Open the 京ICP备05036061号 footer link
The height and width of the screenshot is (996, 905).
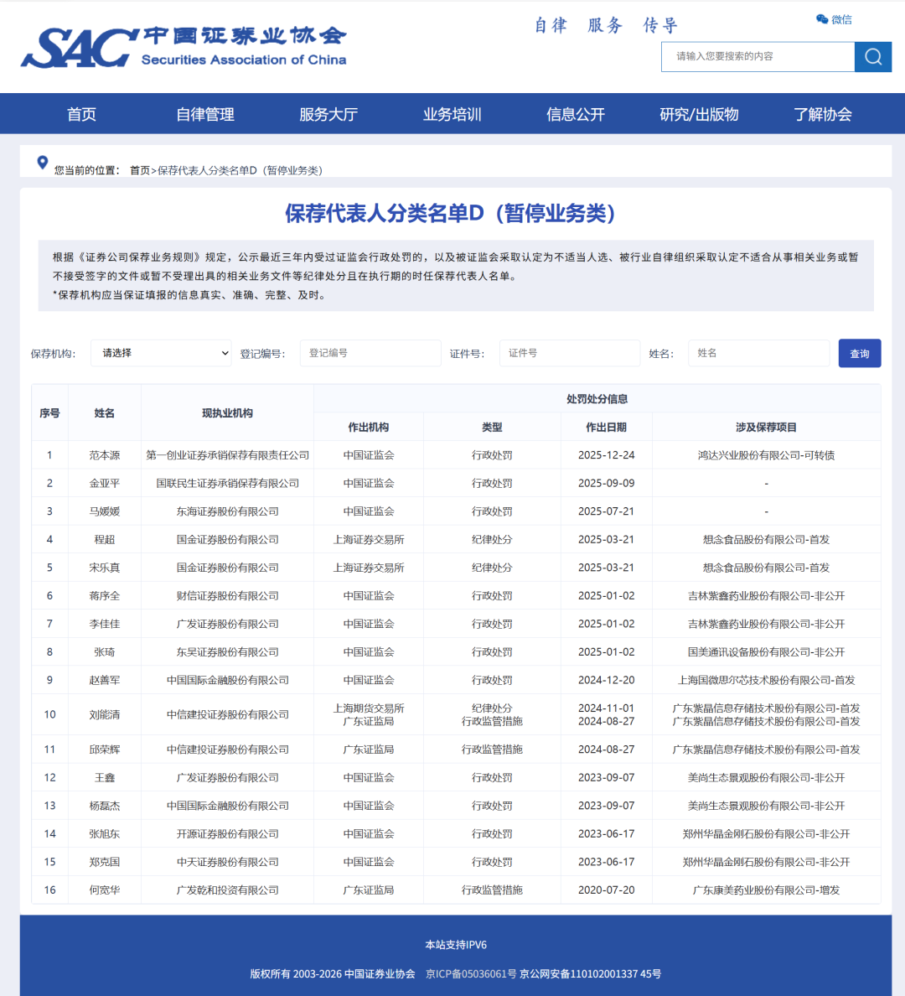(x=471, y=973)
